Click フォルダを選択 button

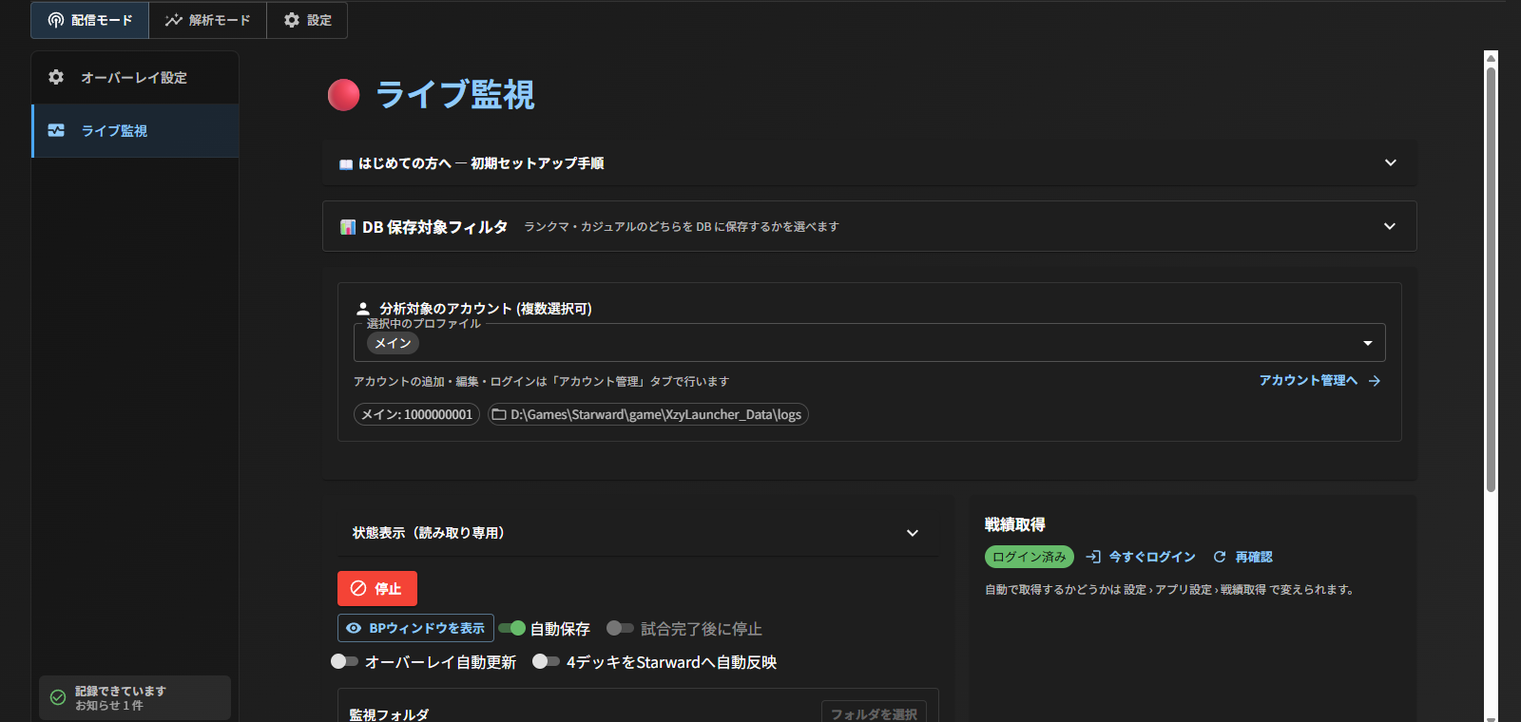click(x=874, y=713)
